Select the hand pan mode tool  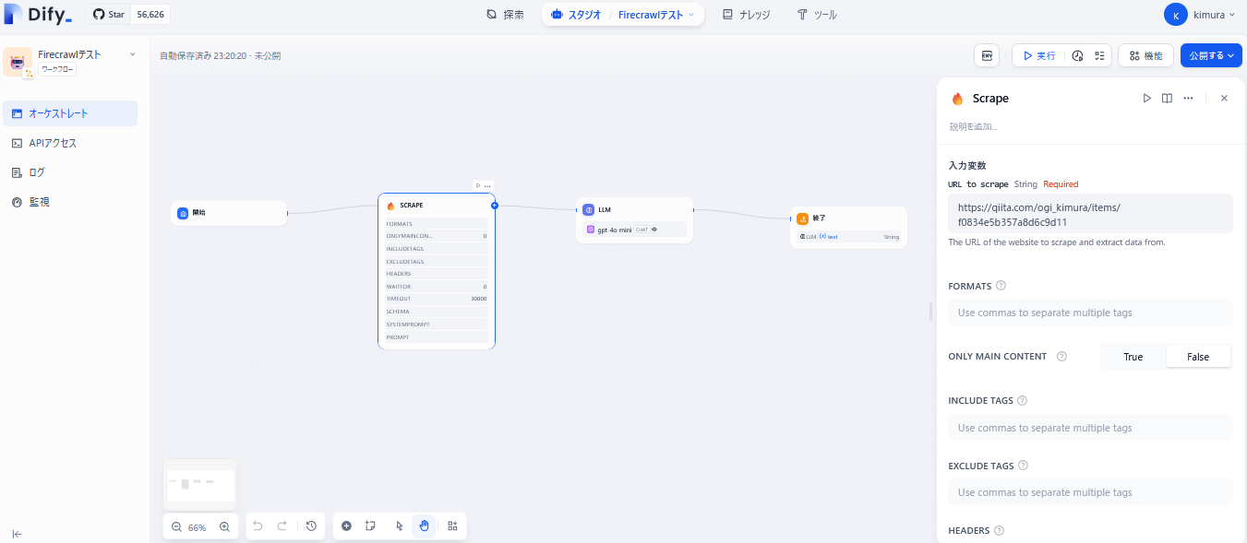pos(424,526)
